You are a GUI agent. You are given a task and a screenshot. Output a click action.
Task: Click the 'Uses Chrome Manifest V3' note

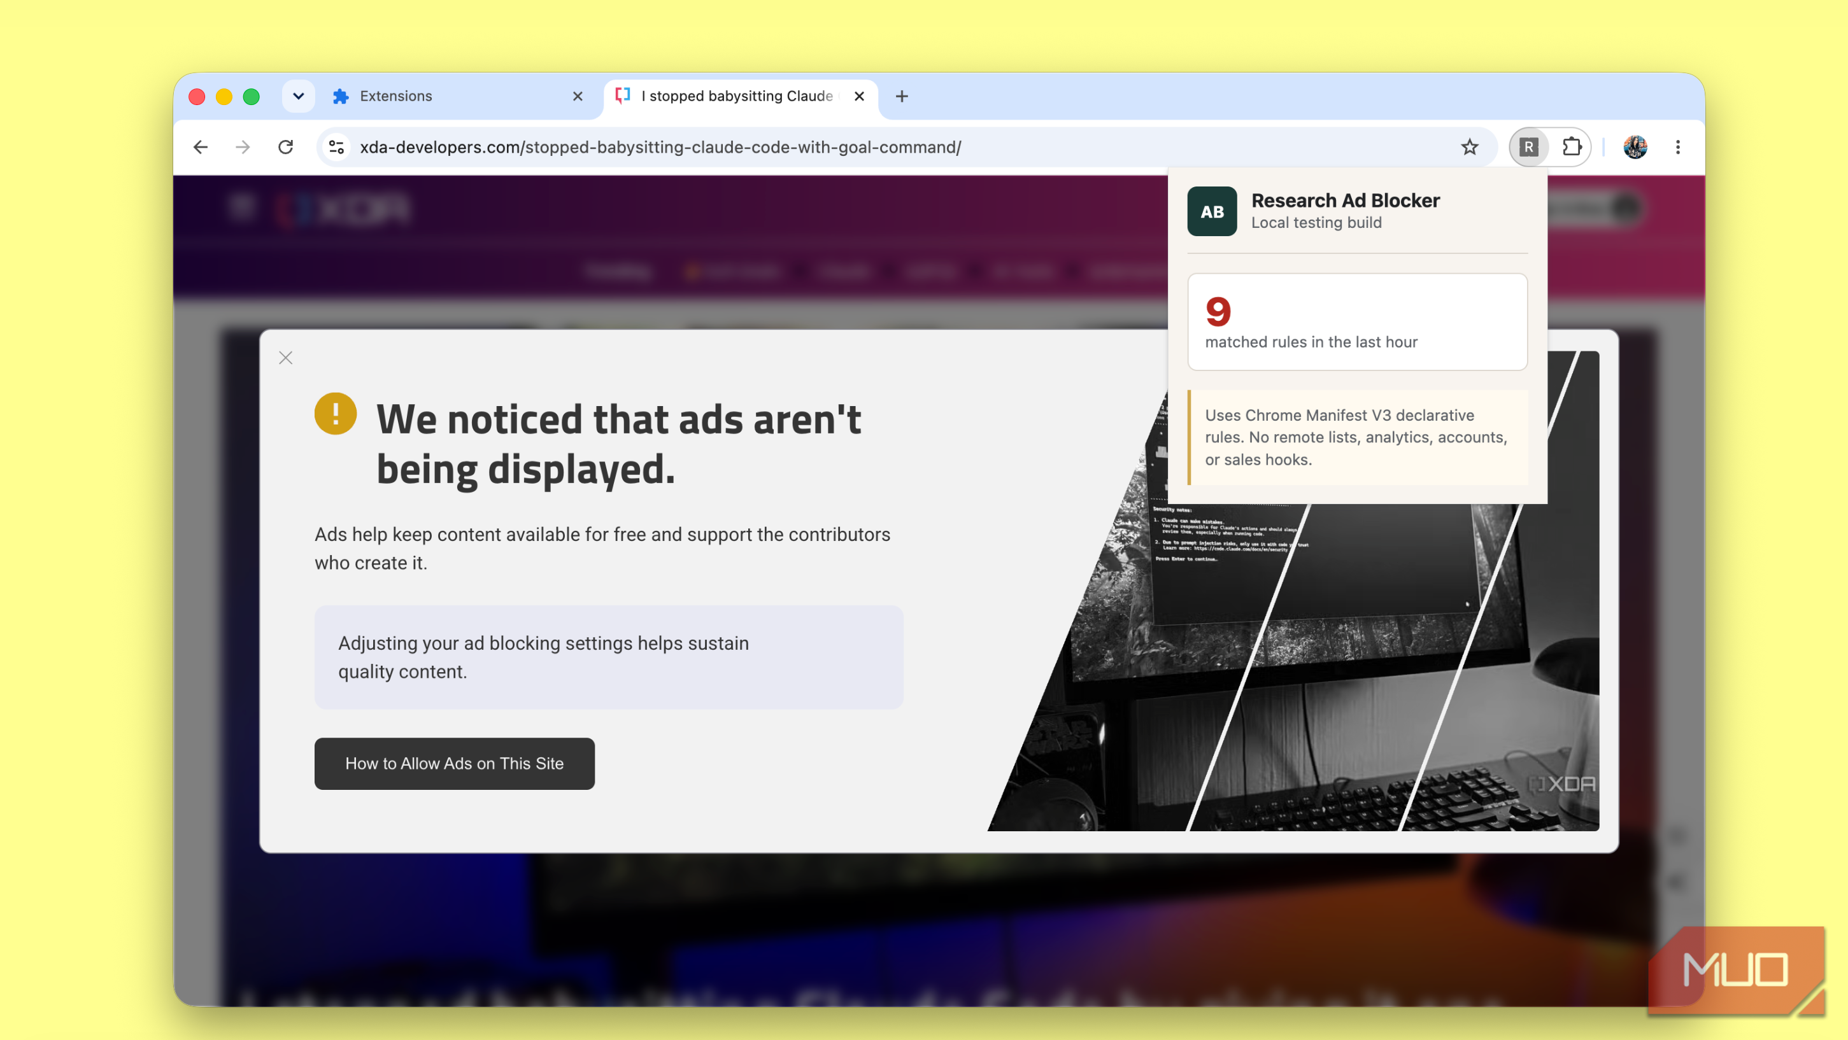tap(1357, 437)
